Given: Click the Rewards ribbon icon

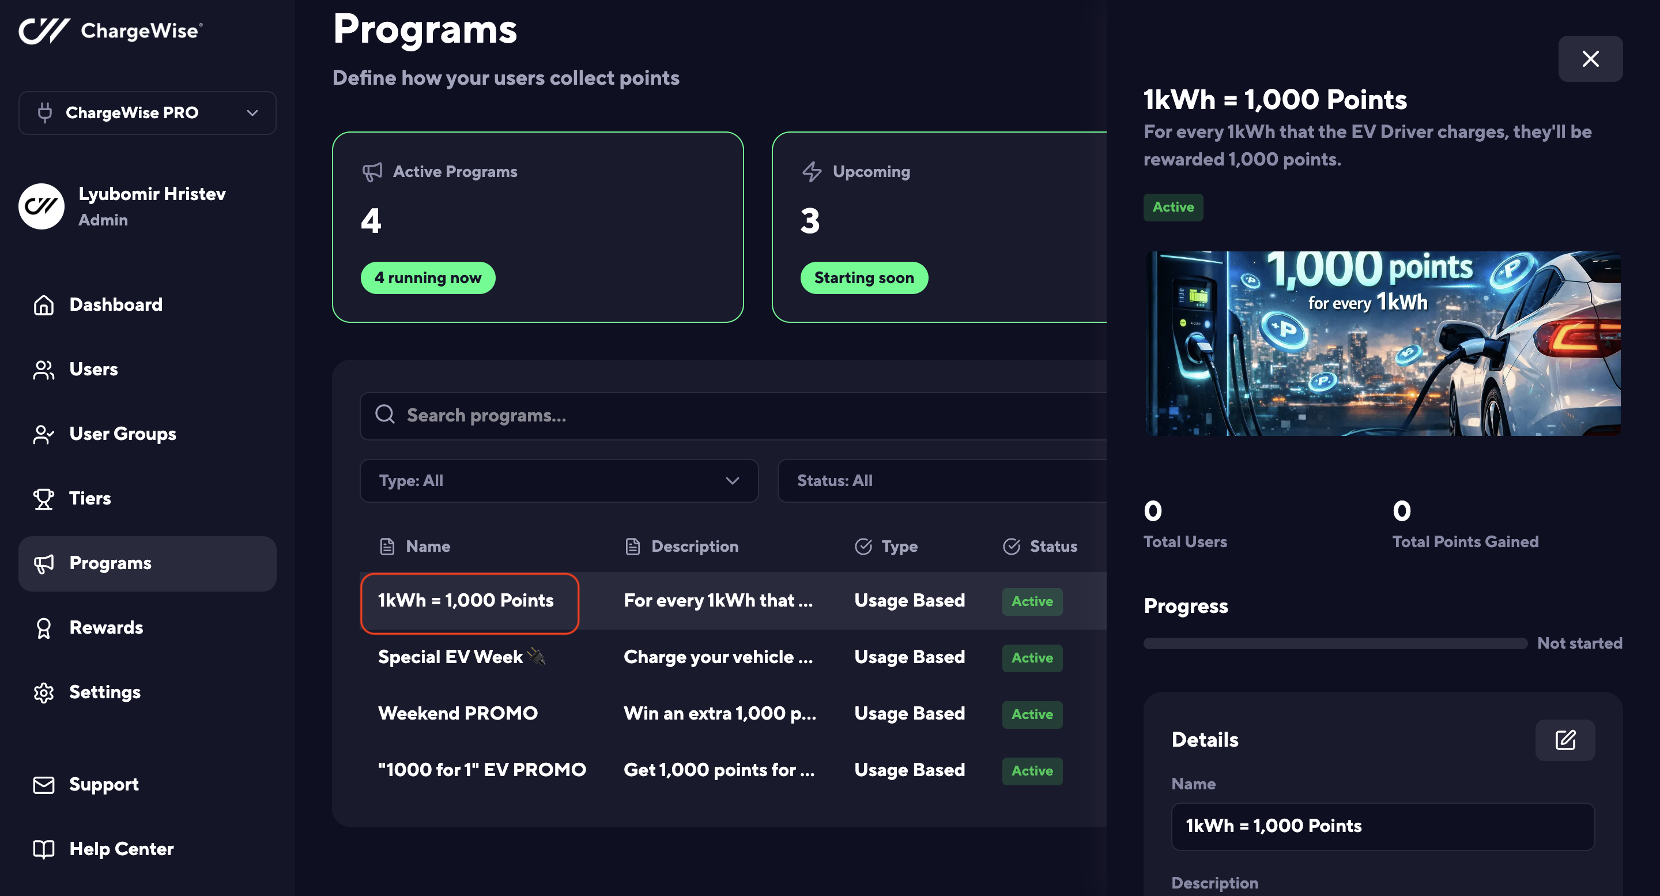Looking at the screenshot, I should (x=43, y=628).
